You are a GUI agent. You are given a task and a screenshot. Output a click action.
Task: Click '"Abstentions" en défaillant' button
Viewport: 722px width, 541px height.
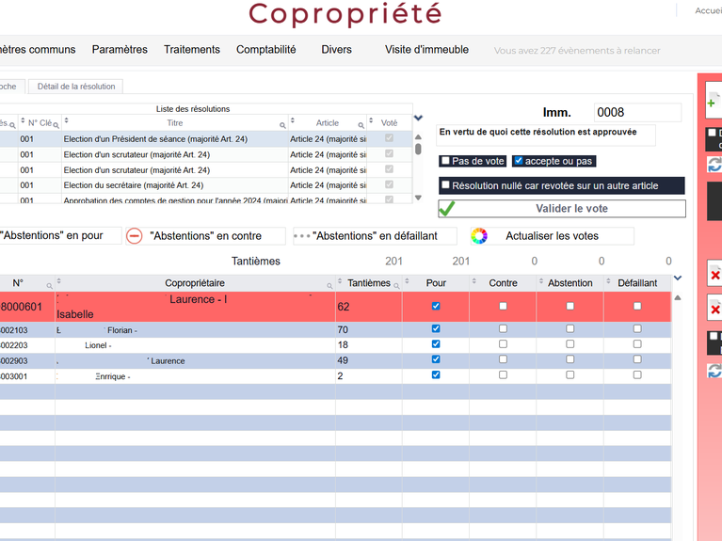375,236
